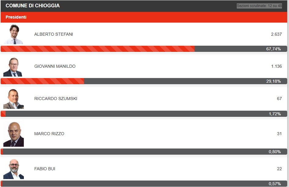
Task: Click Fabio Bui's 0,57% progress bar
Action: tap(144, 184)
